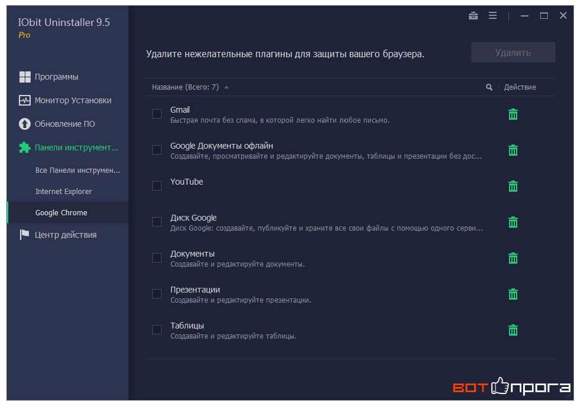
Task: Minimize the IObit Uninstaller window
Action: [524, 16]
